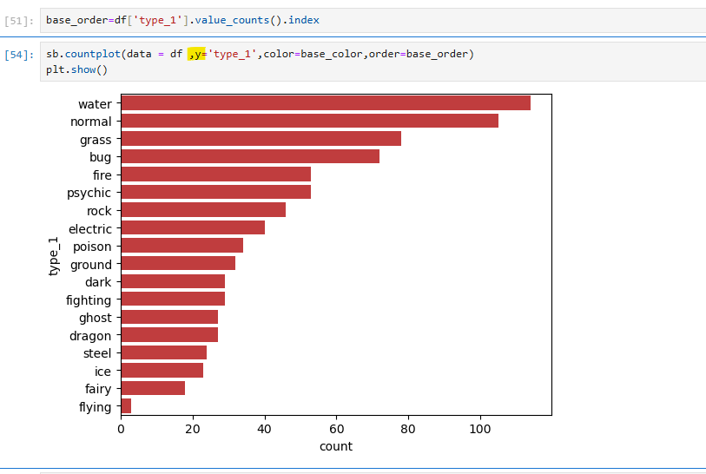Click the 'bug' bar in chart
706x474 pixels.
click(250, 156)
